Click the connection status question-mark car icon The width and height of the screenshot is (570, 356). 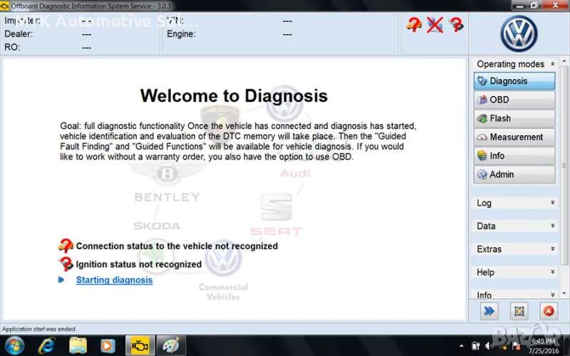[x=66, y=246]
